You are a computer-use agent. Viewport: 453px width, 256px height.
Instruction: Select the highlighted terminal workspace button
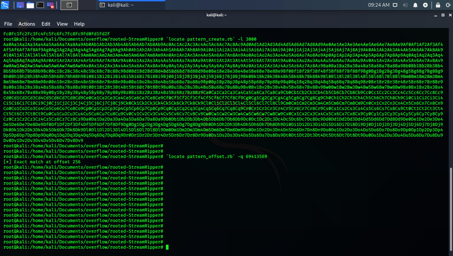coord(69,5)
